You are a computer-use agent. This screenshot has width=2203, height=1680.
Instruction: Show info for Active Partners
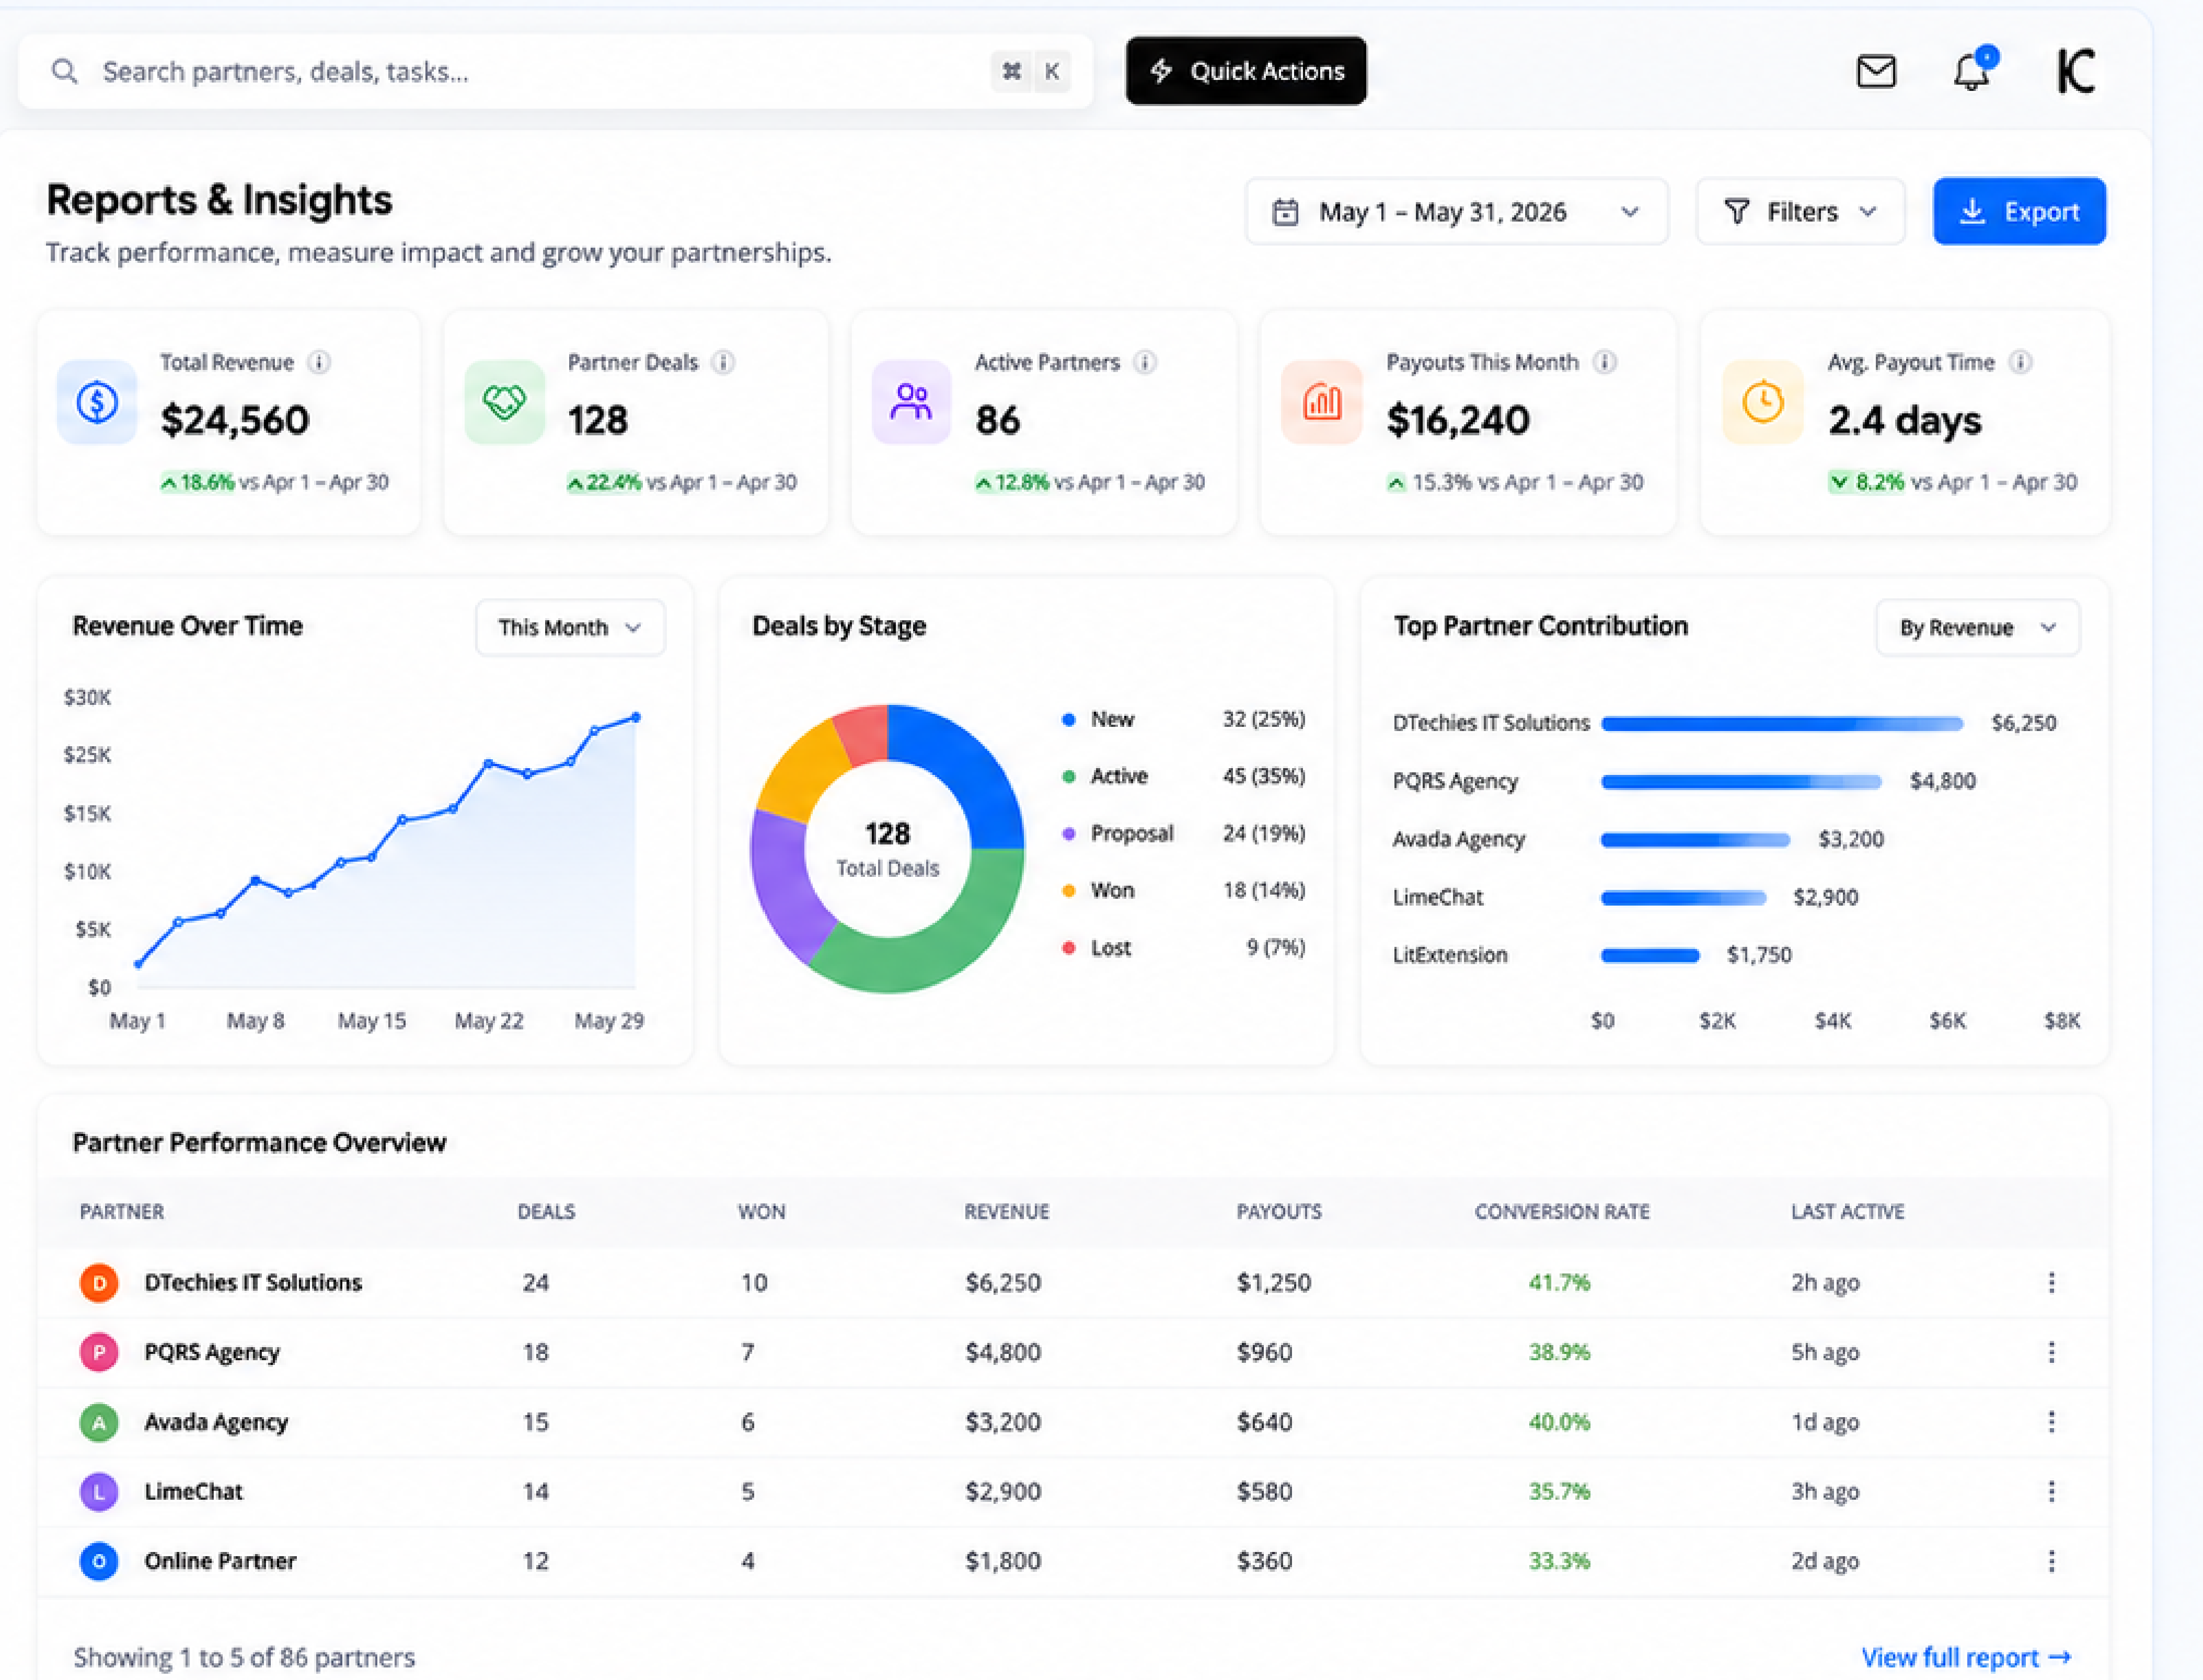click(1145, 362)
